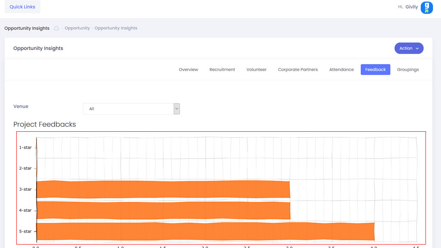441x248 pixels.
Task: Open the Quick Links menu
Action: [x=22, y=7]
